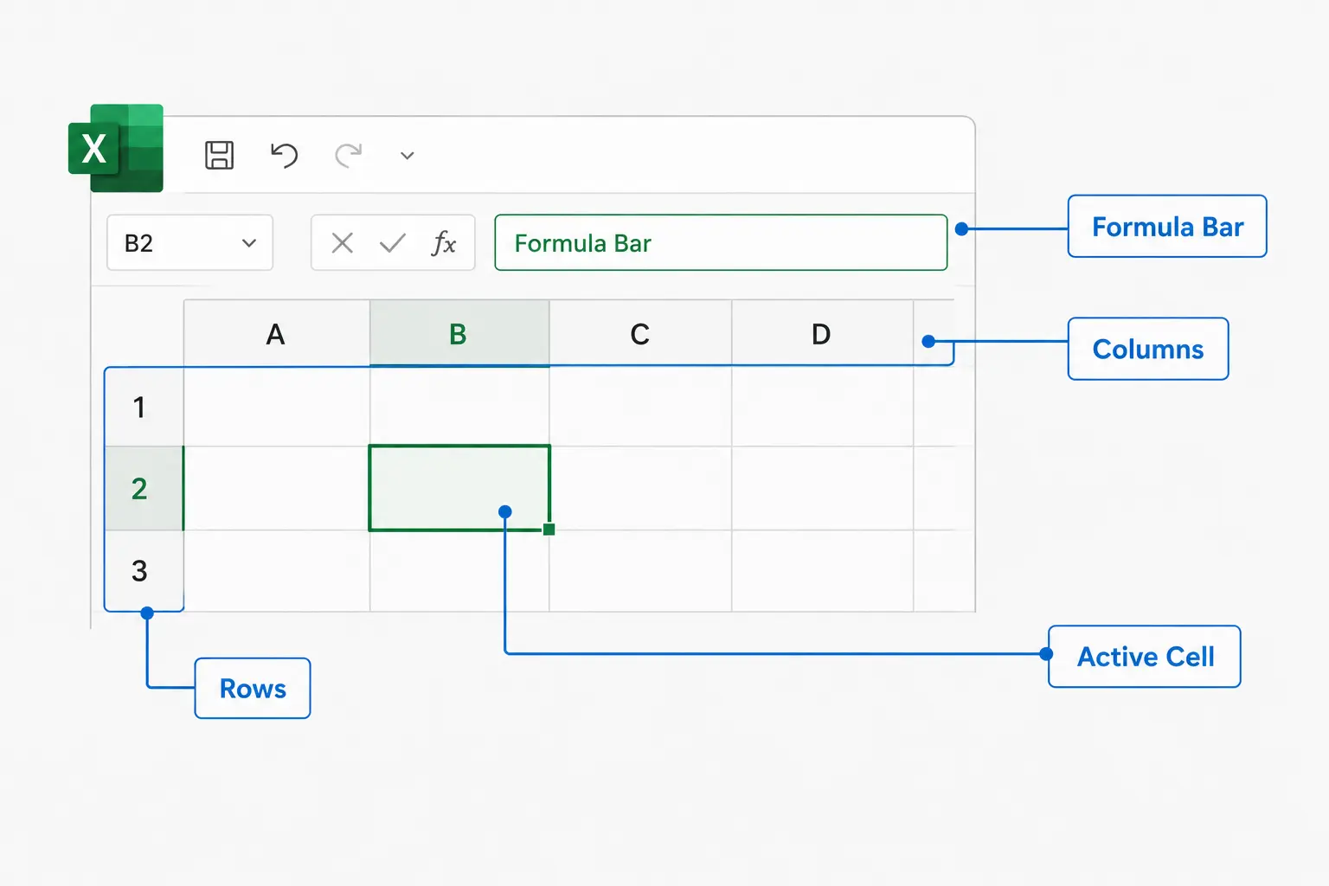The image size is (1329, 886).
Task: Click cell C1
Action: click(x=640, y=407)
